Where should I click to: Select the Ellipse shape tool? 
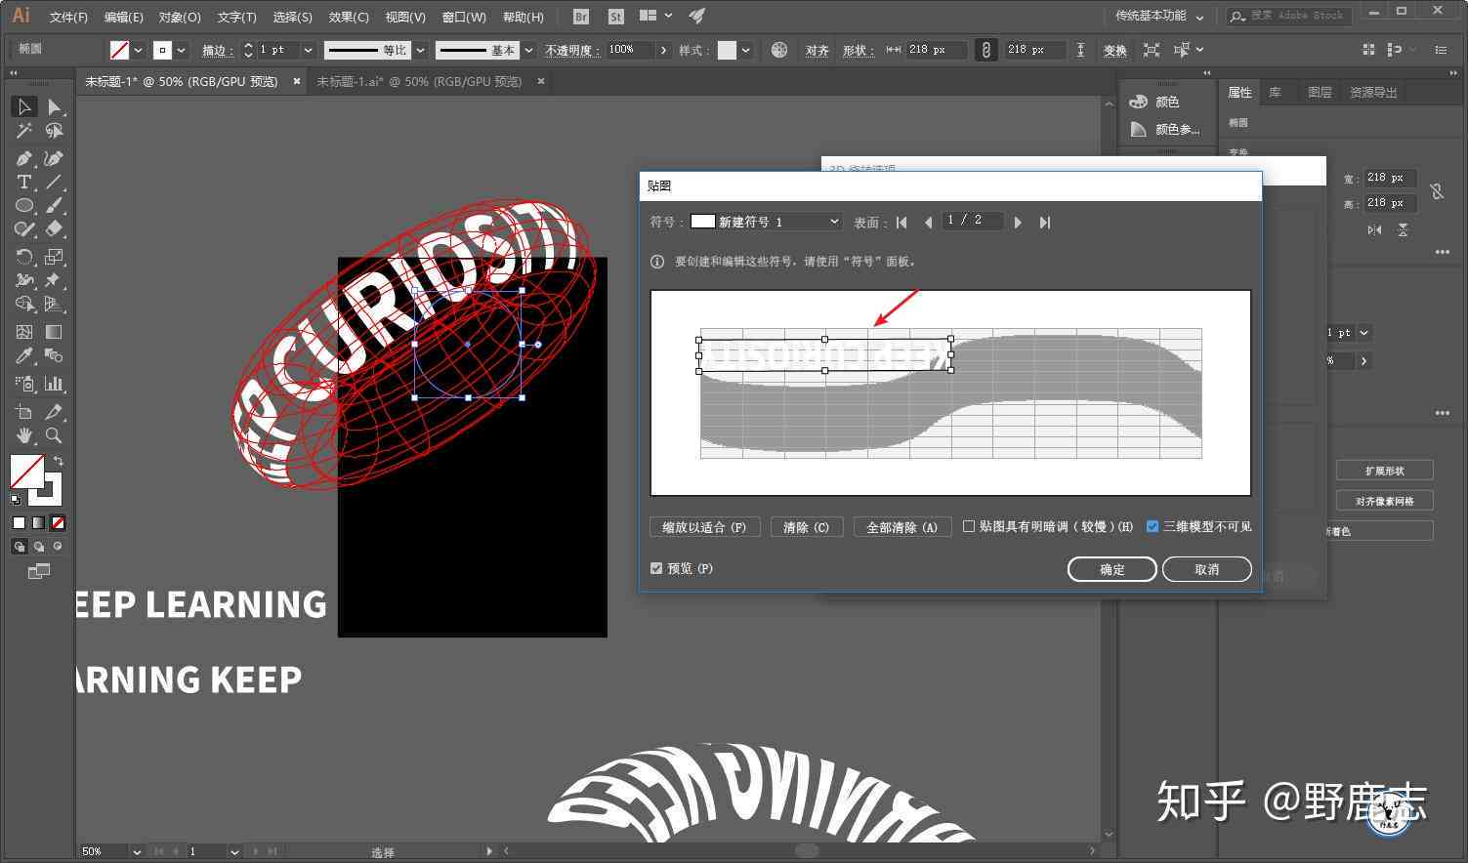(x=24, y=205)
